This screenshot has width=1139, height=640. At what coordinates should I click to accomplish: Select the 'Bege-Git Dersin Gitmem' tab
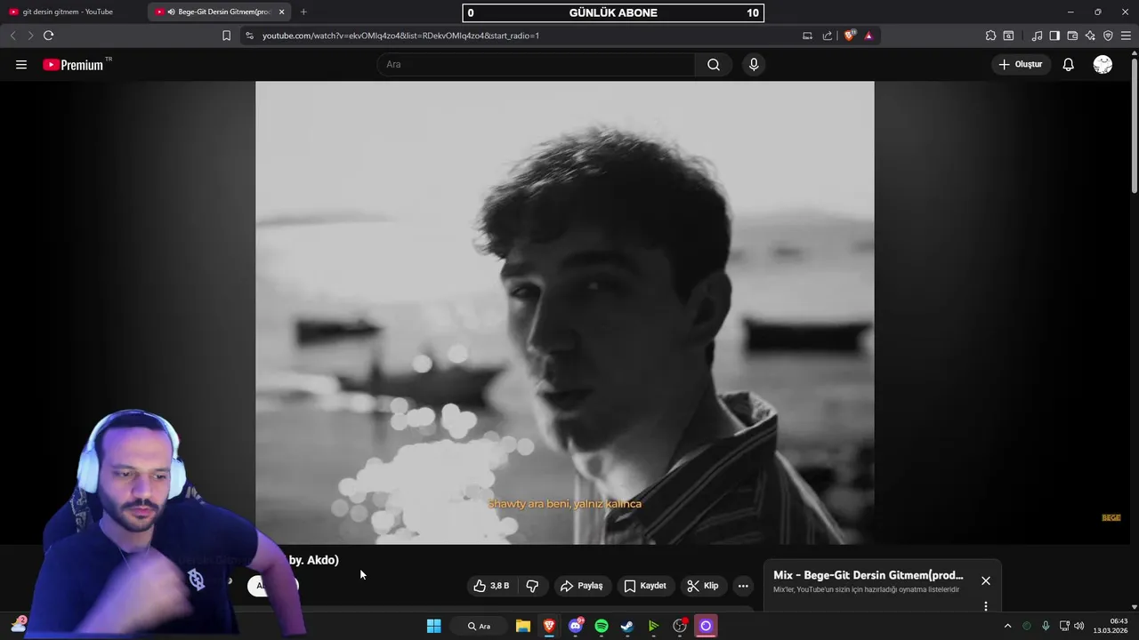pyautogui.click(x=219, y=12)
